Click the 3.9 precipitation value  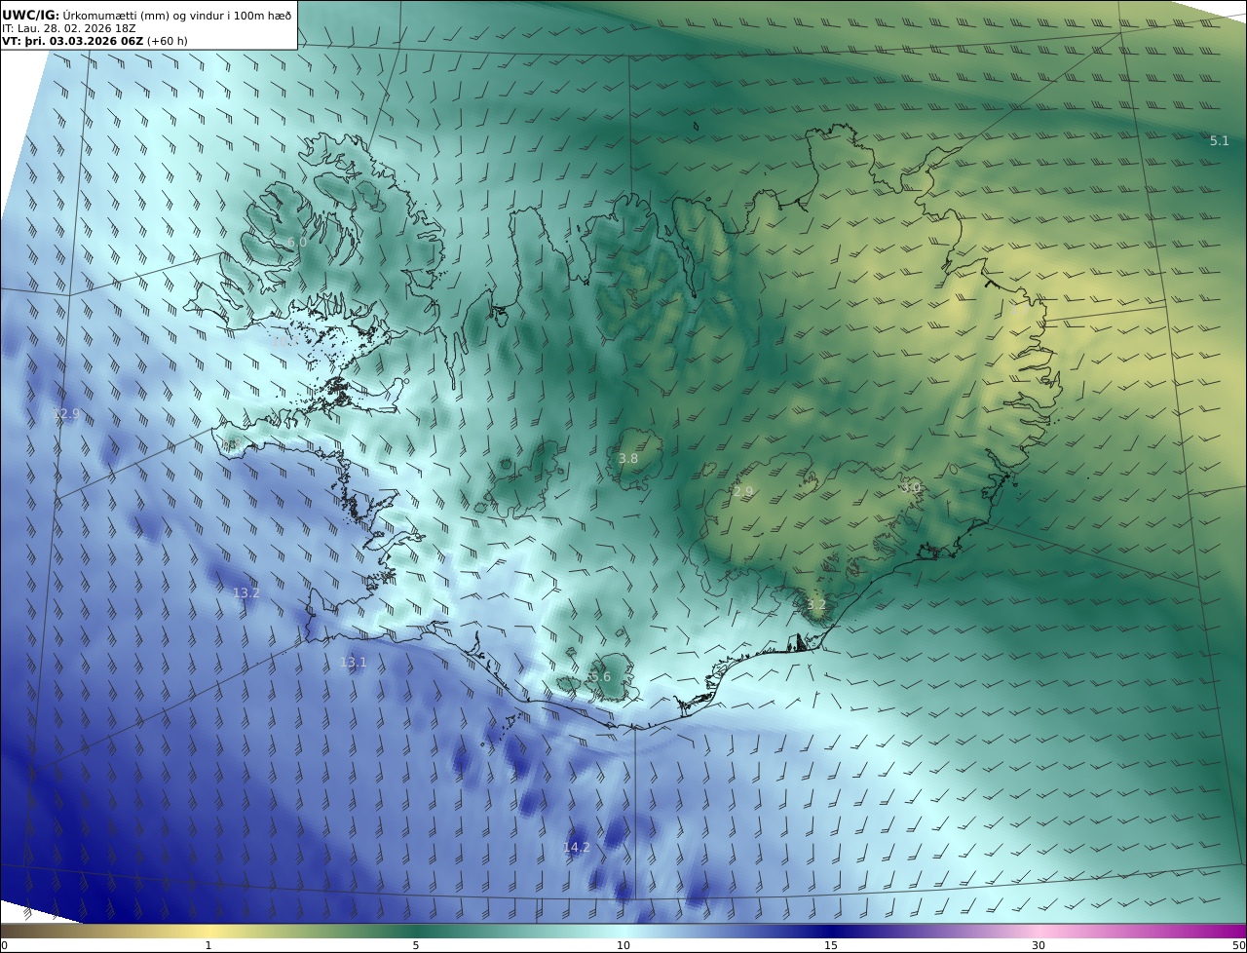[911, 487]
